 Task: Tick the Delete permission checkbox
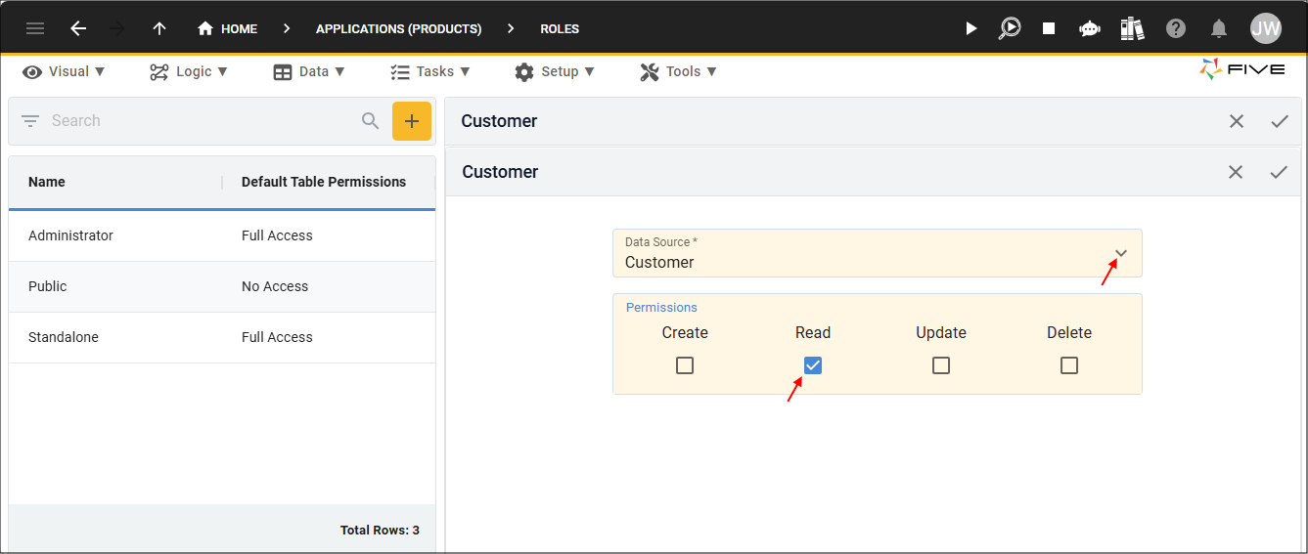pos(1069,365)
